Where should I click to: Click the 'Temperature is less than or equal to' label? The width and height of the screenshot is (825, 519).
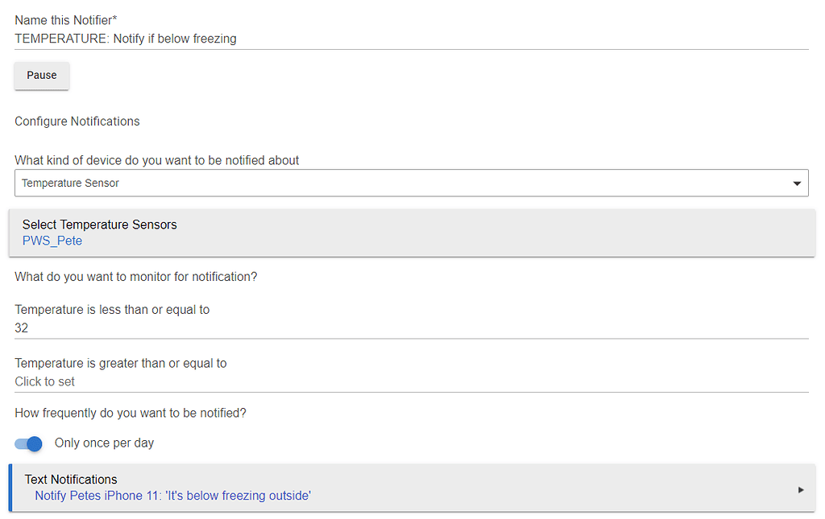point(112,310)
